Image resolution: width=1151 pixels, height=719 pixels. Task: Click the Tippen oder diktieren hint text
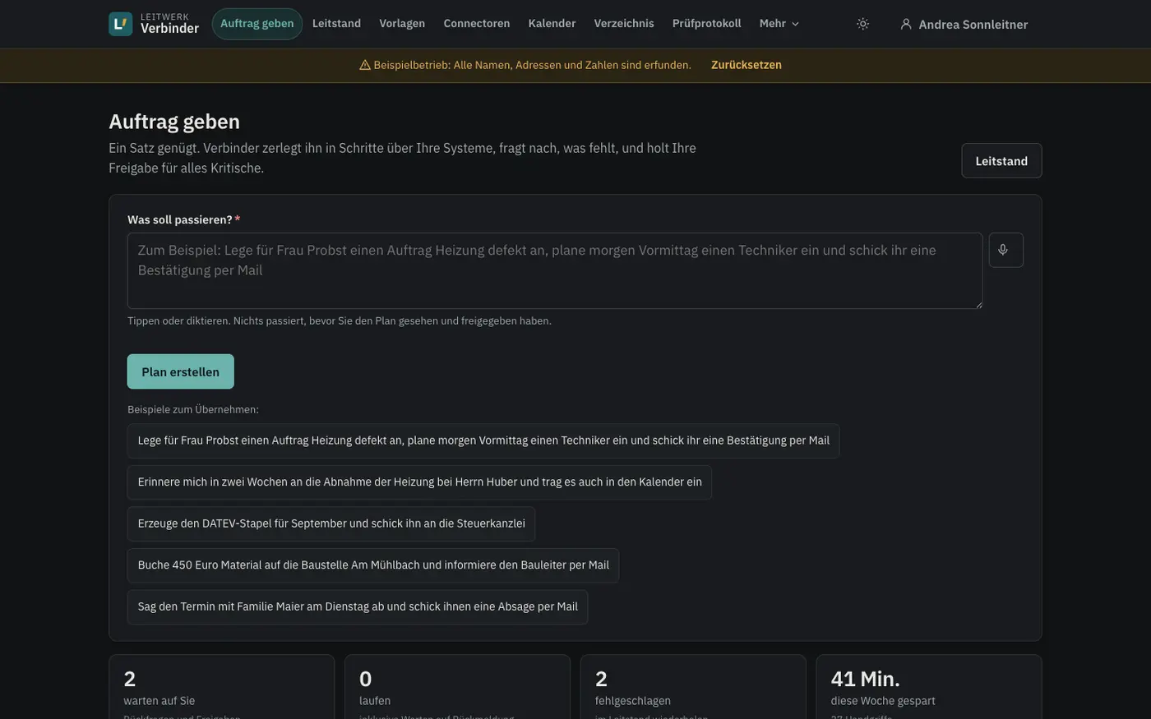click(340, 321)
